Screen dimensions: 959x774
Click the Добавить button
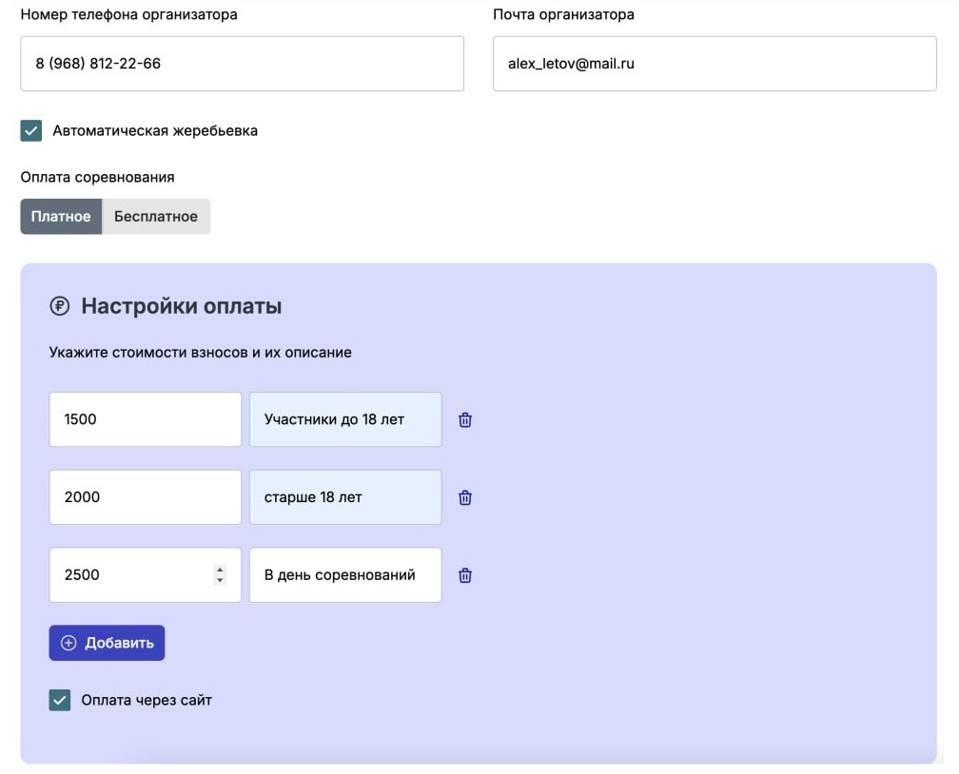point(107,643)
